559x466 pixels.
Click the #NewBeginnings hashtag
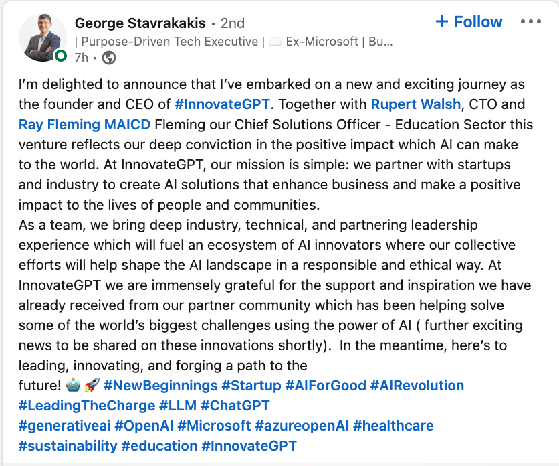(x=160, y=386)
